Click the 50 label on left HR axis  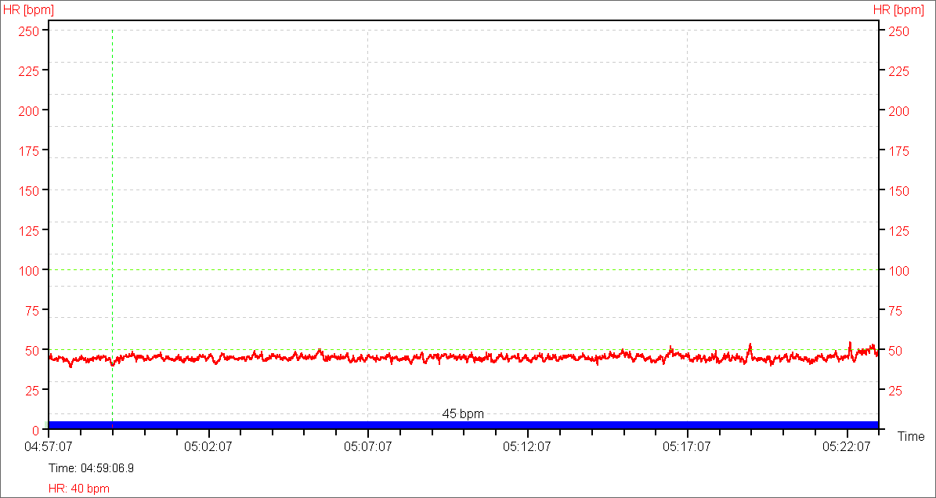tap(32, 350)
